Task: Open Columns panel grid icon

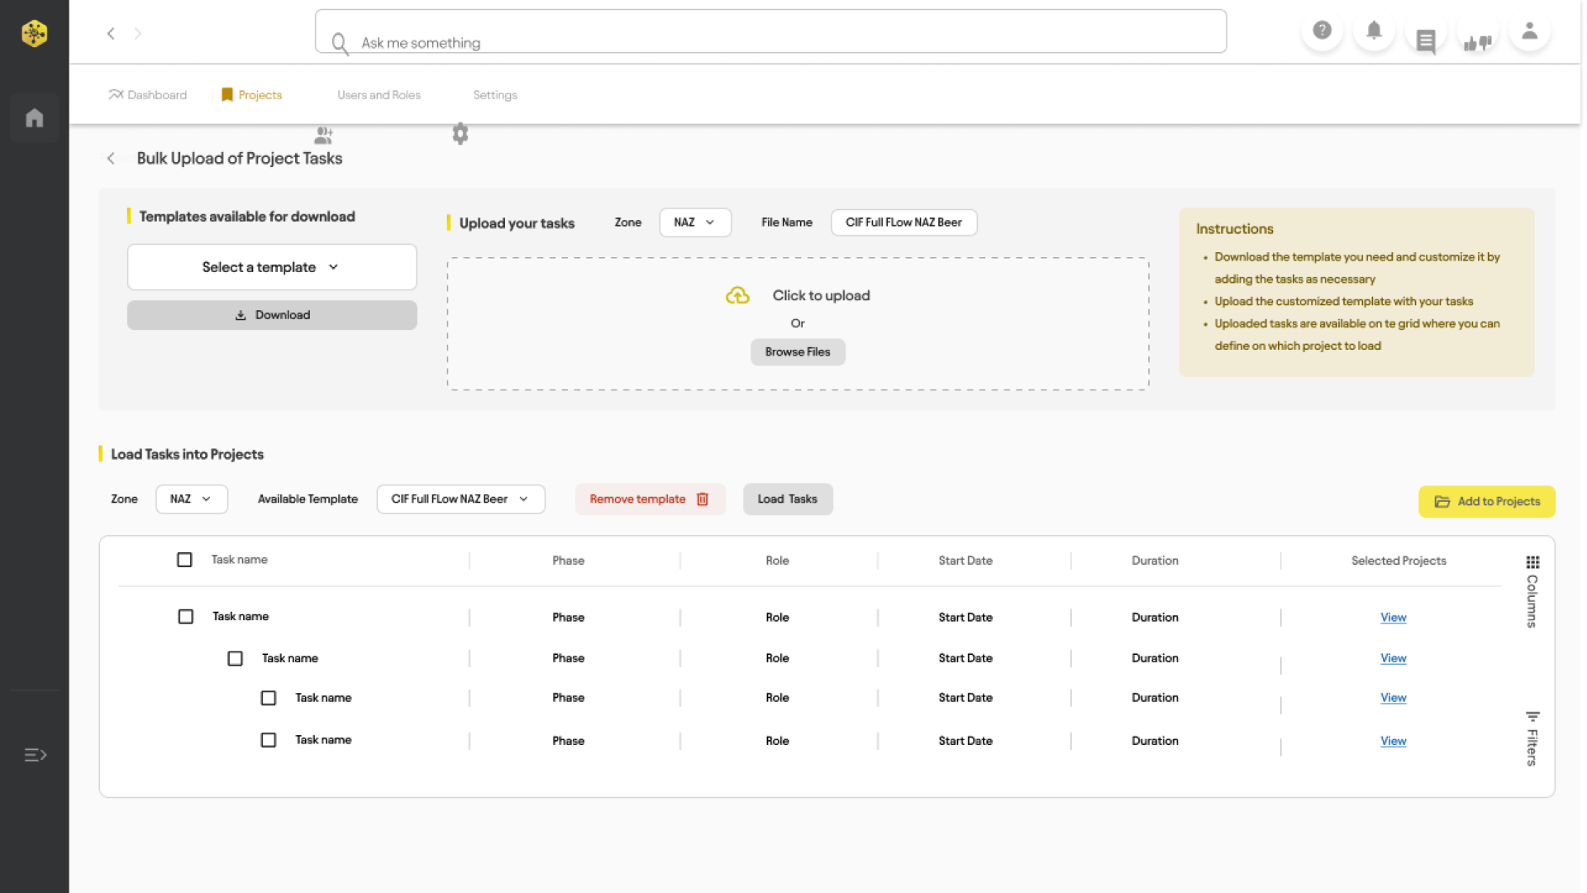Action: (1532, 562)
